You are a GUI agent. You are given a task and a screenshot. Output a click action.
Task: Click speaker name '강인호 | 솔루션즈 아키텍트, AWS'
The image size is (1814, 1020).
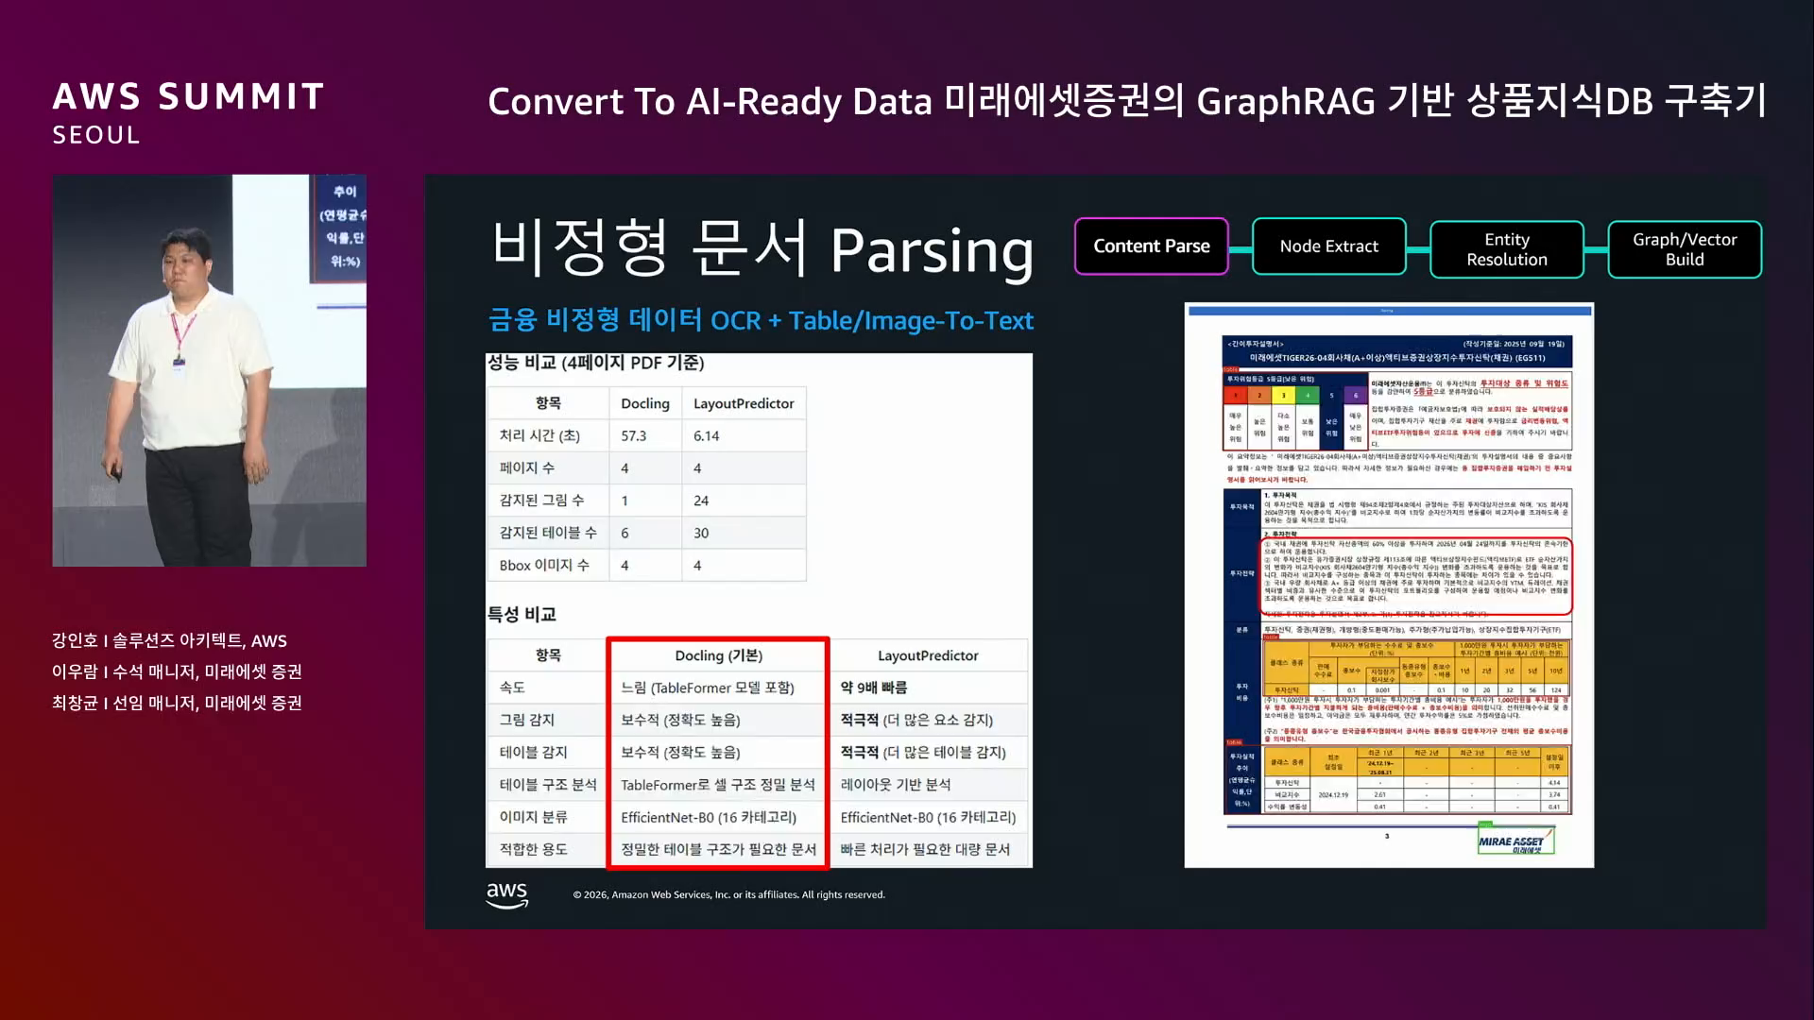tap(169, 640)
